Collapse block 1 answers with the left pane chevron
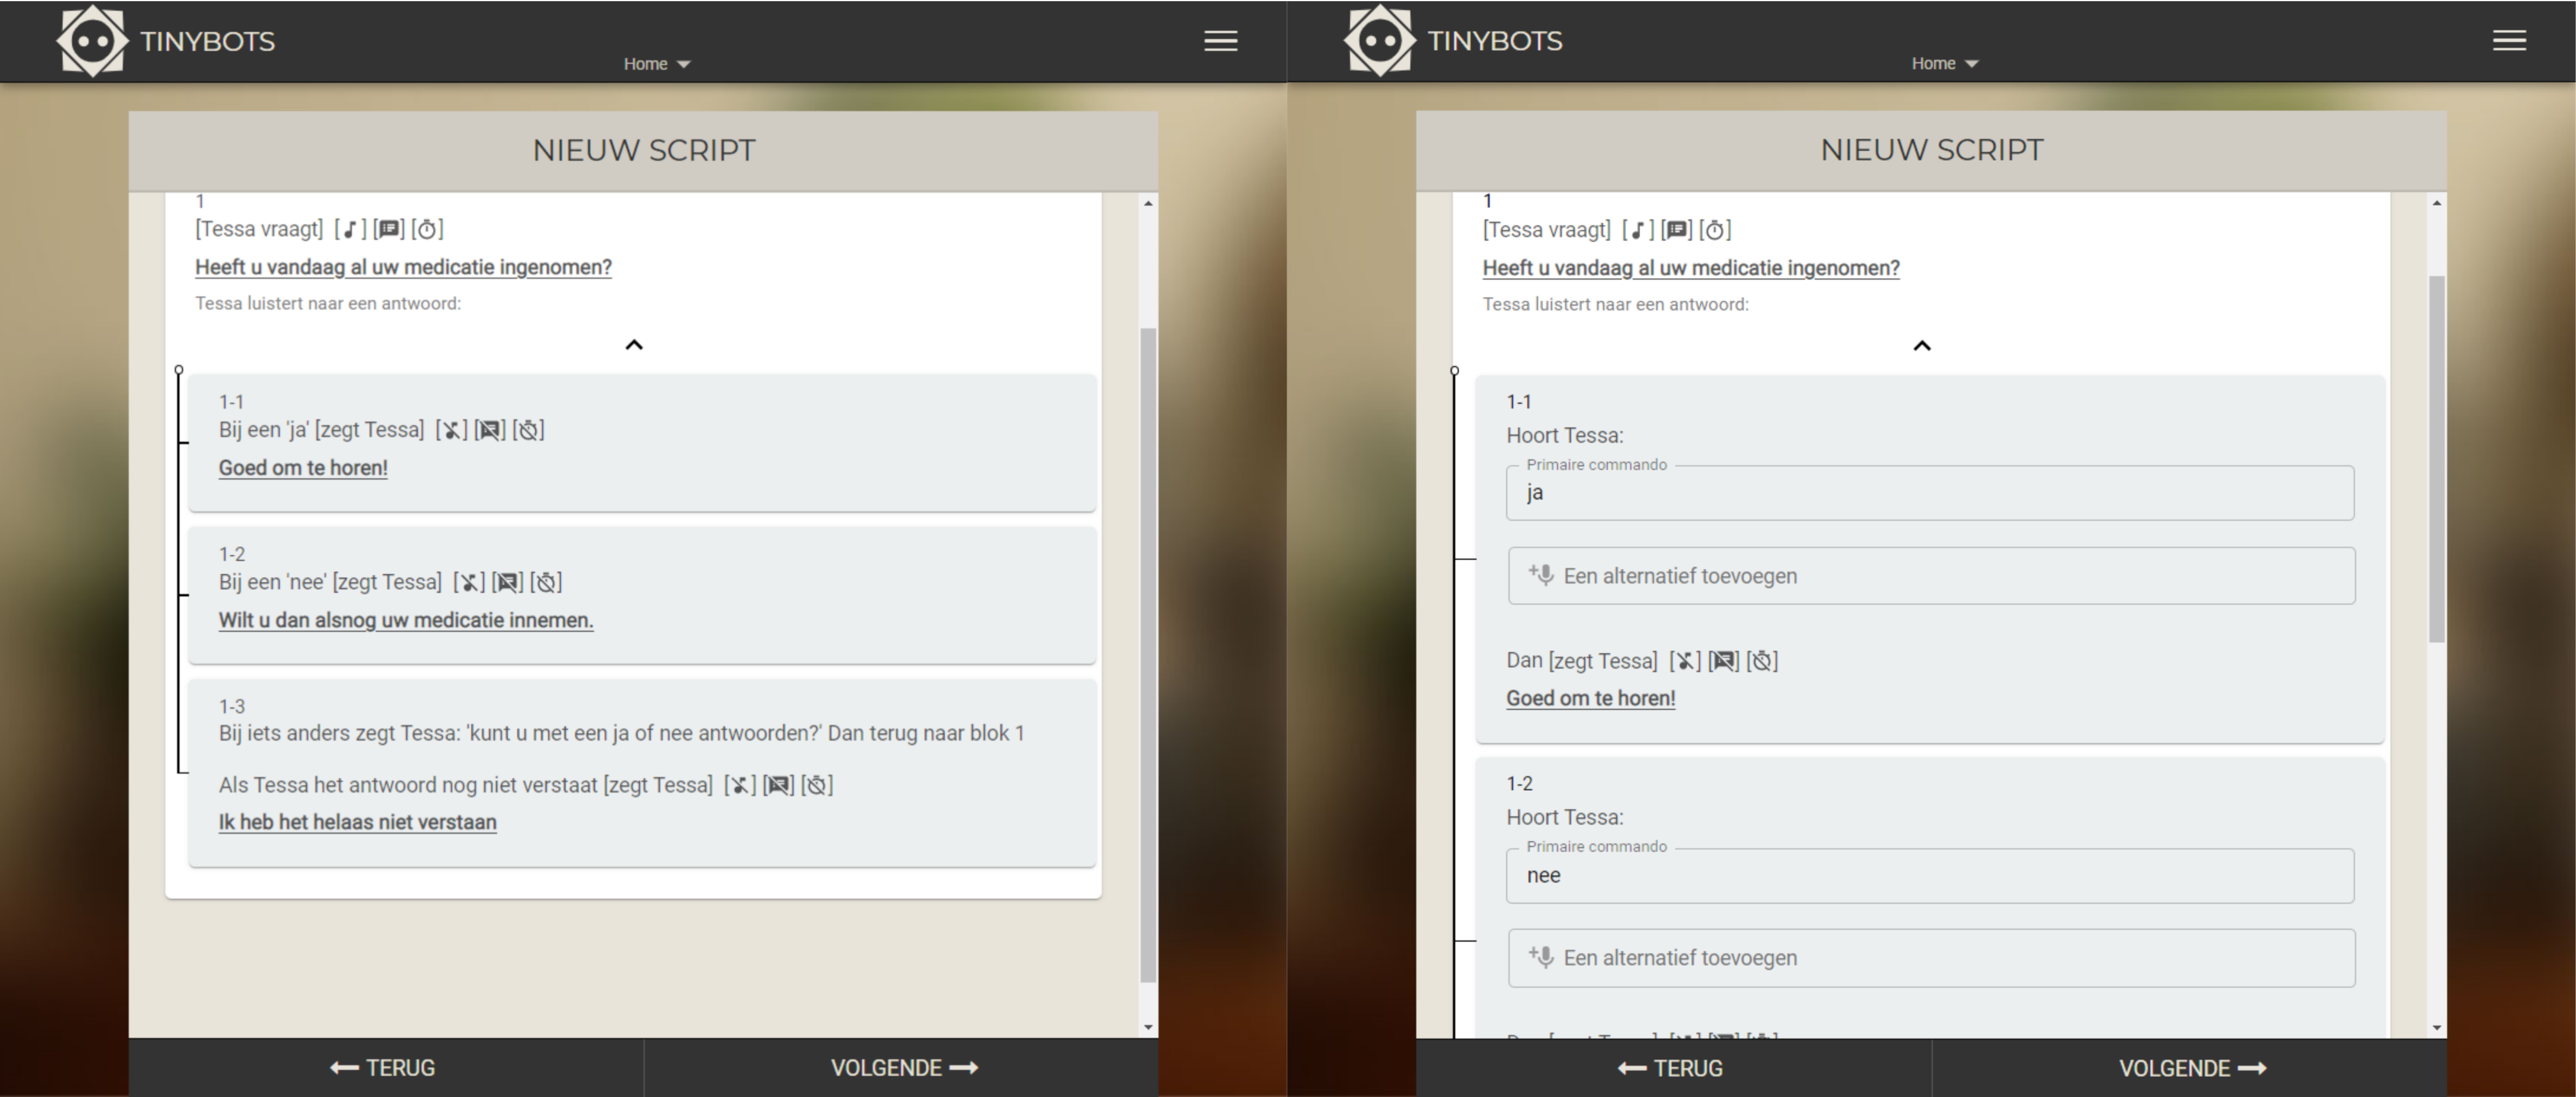The image size is (2576, 1097). coord(634,345)
